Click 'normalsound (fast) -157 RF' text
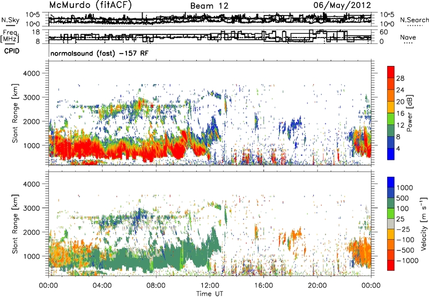The height and width of the screenshot is (297, 429). coord(100,53)
